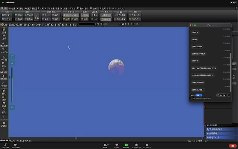Click the magnifier search icon in the time bar
The height and width of the screenshot is (149, 238).
(x=98, y=24)
